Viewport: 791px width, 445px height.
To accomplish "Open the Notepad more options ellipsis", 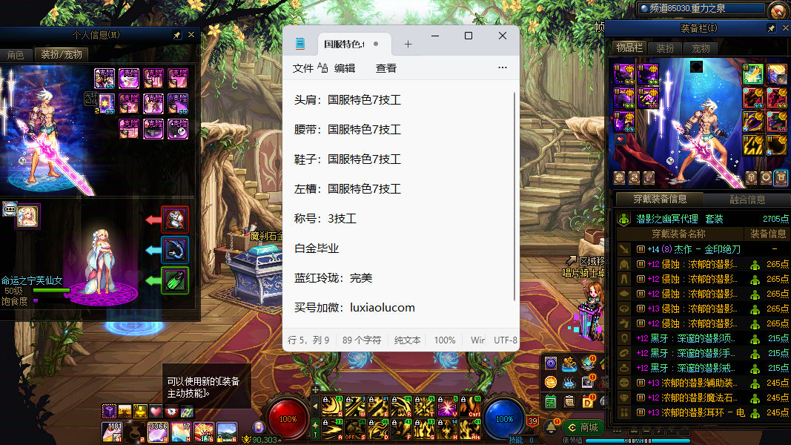I will pyautogui.click(x=503, y=67).
